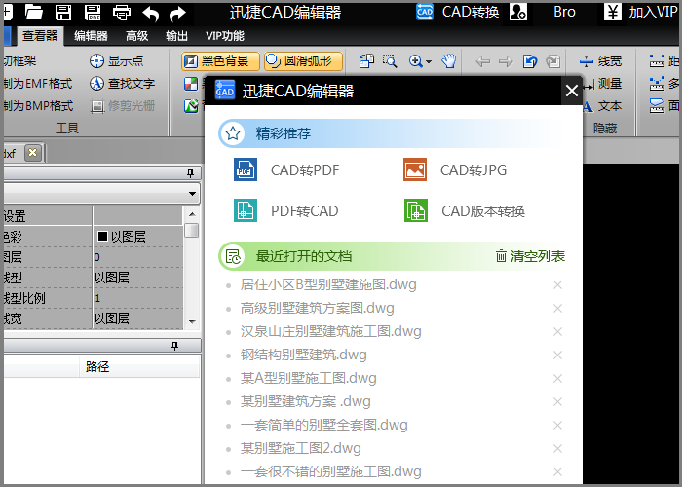Toggle 圆滑弧形 option
682x487 pixels.
[x=303, y=61]
